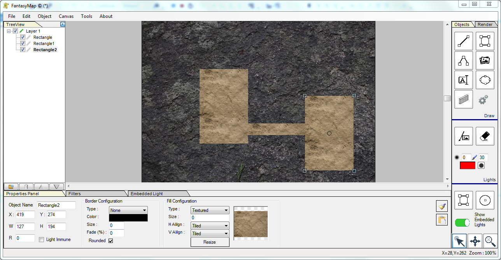Click the canvas scroll left arrow

tap(68, 186)
